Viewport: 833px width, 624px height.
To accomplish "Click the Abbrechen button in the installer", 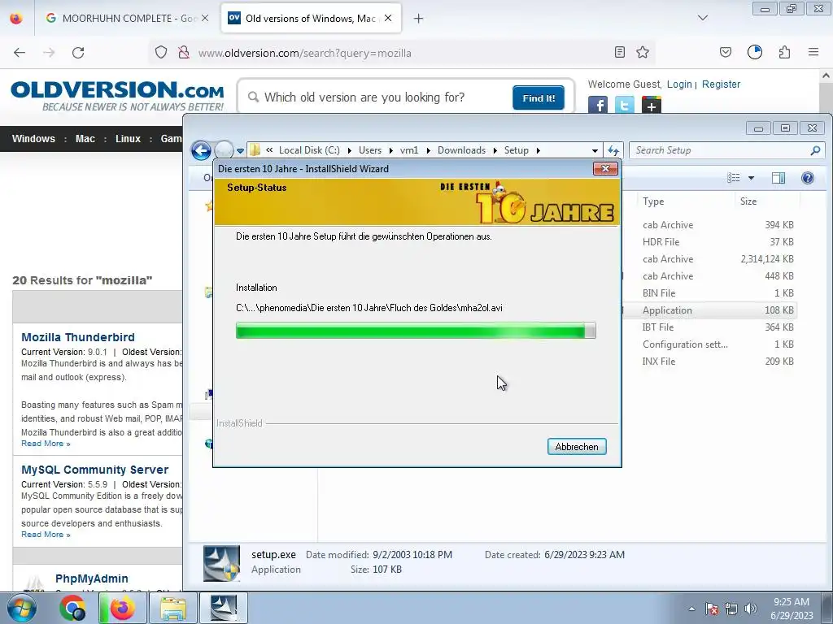I will click(x=577, y=447).
